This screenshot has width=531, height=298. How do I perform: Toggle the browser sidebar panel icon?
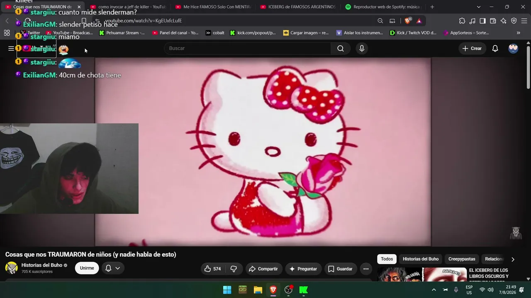[x=483, y=21]
